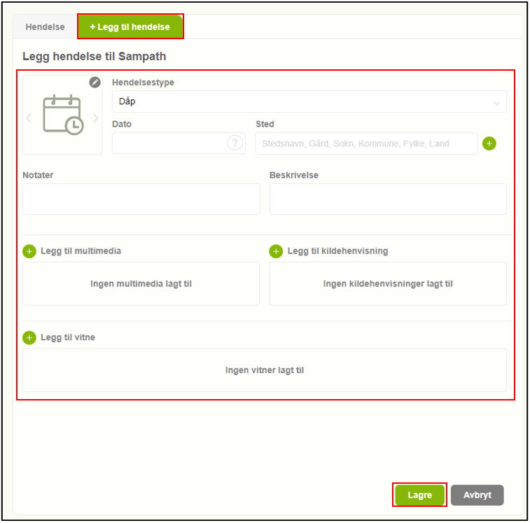The height and width of the screenshot is (523, 530).
Task: Click green plus icon beside Sted field
Action: pyautogui.click(x=489, y=144)
